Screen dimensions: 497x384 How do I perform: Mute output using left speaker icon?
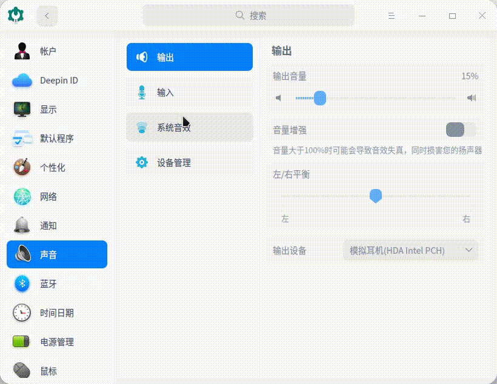pyautogui.click(x=278, y=98)
